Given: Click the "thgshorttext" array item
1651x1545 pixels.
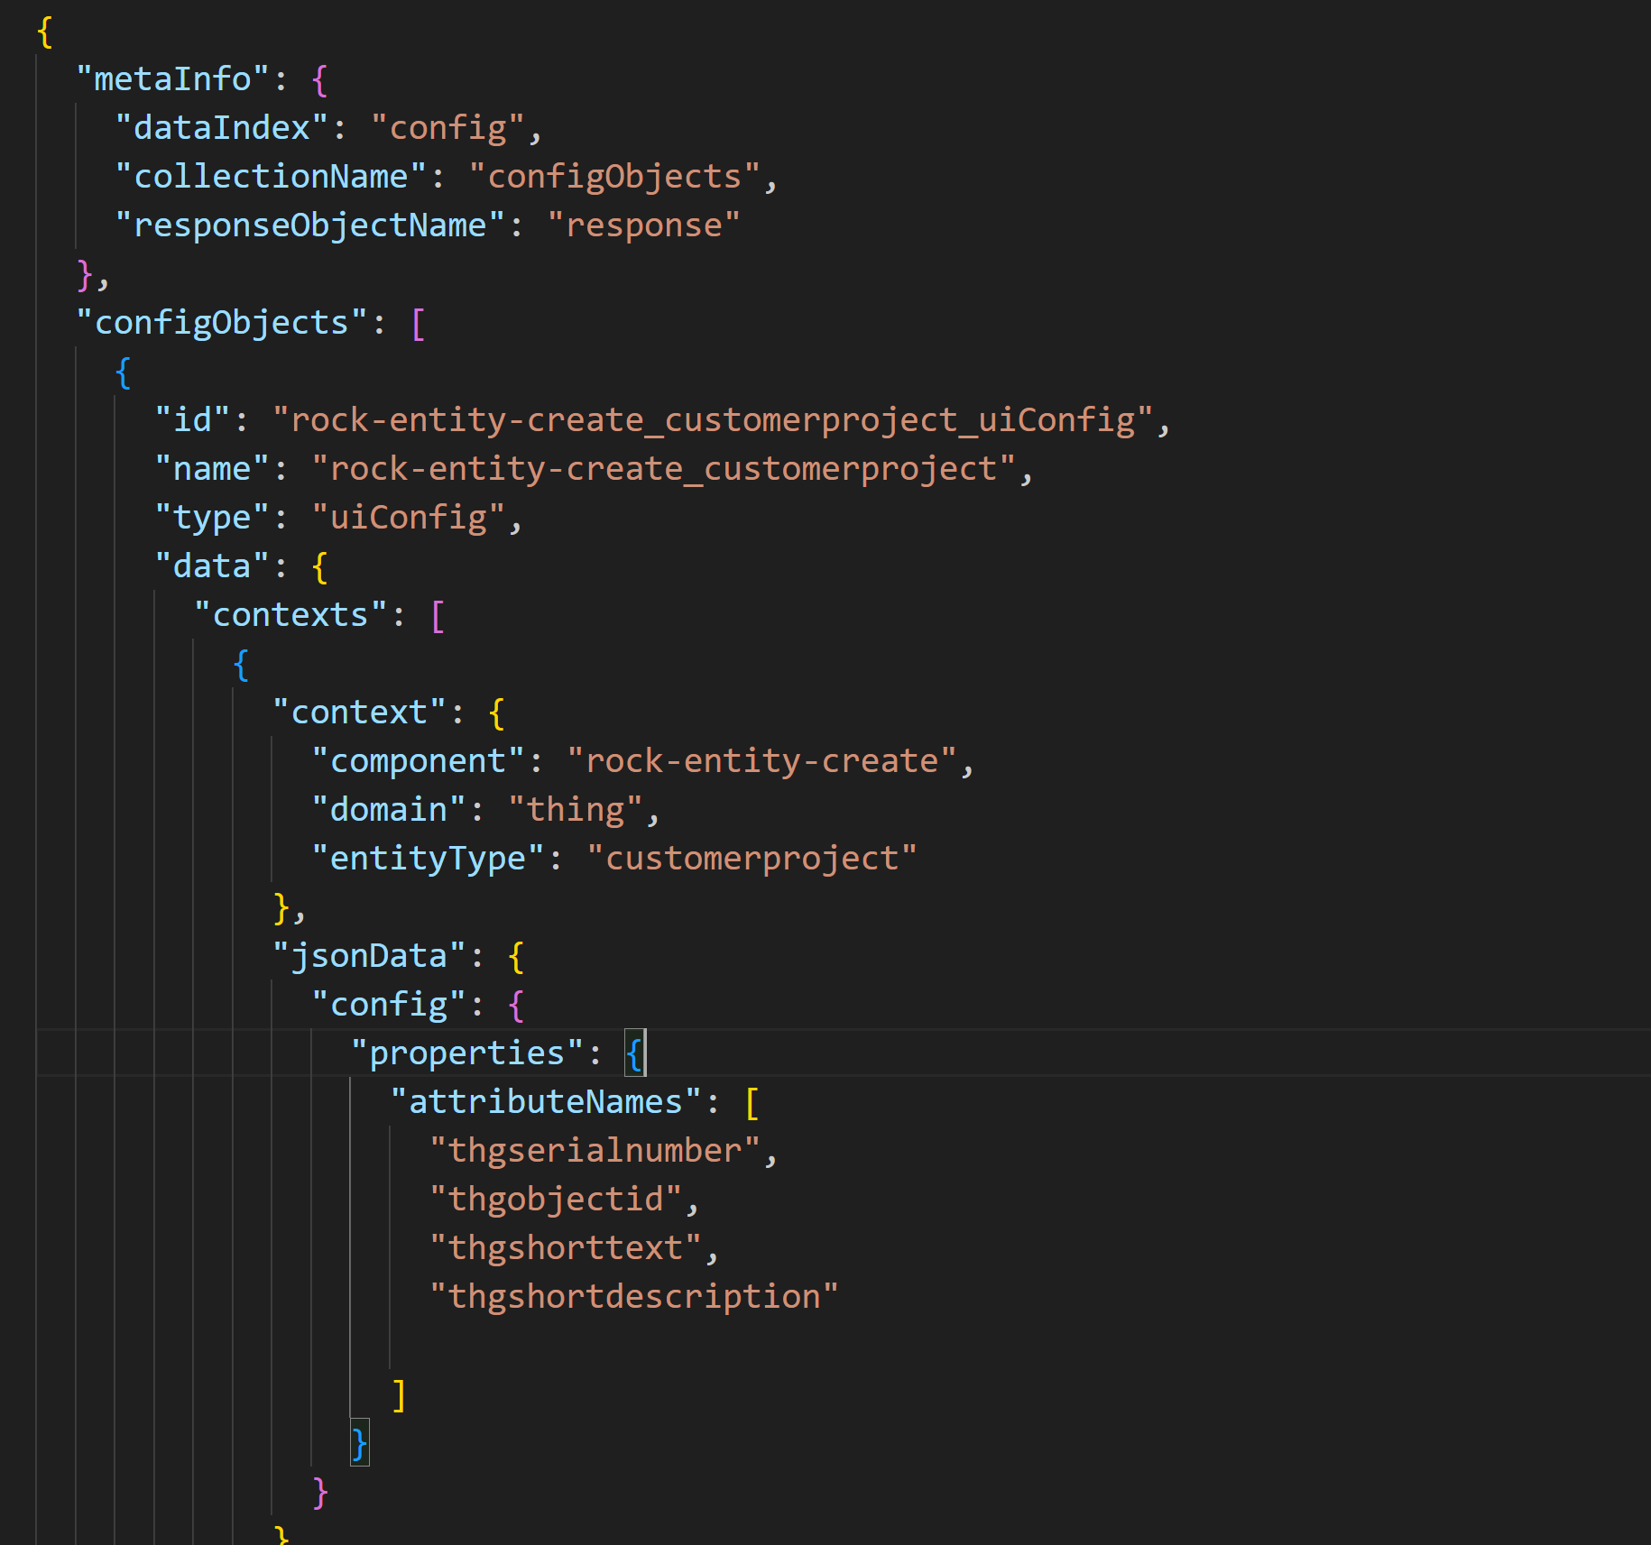Looking at the screenshot, I should (x=565, y=1248).
